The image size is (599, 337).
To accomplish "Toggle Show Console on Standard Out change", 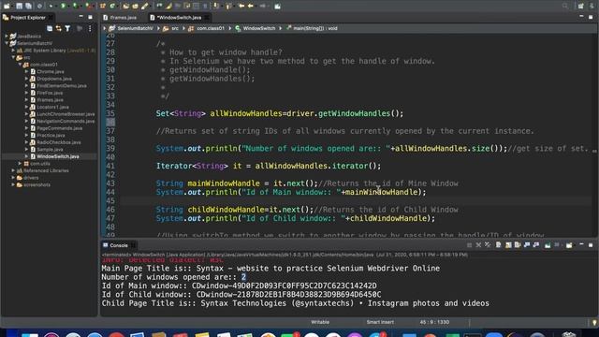I will [527, 245].
